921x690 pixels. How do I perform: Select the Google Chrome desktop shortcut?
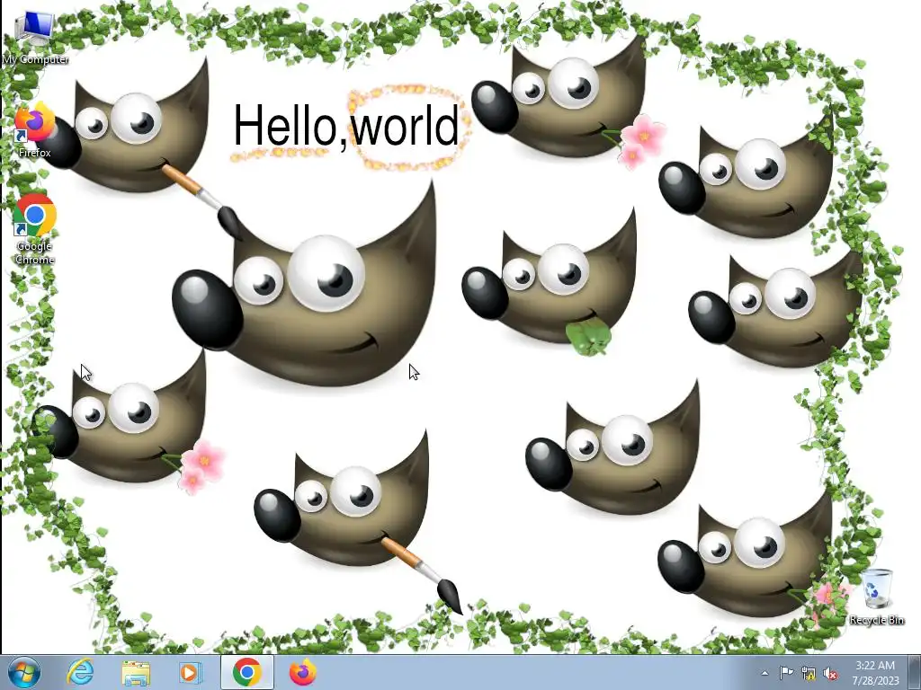coord(35,229)
